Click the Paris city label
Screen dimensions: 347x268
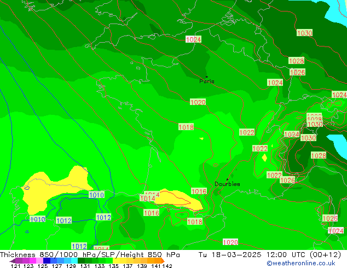[207, 81]
